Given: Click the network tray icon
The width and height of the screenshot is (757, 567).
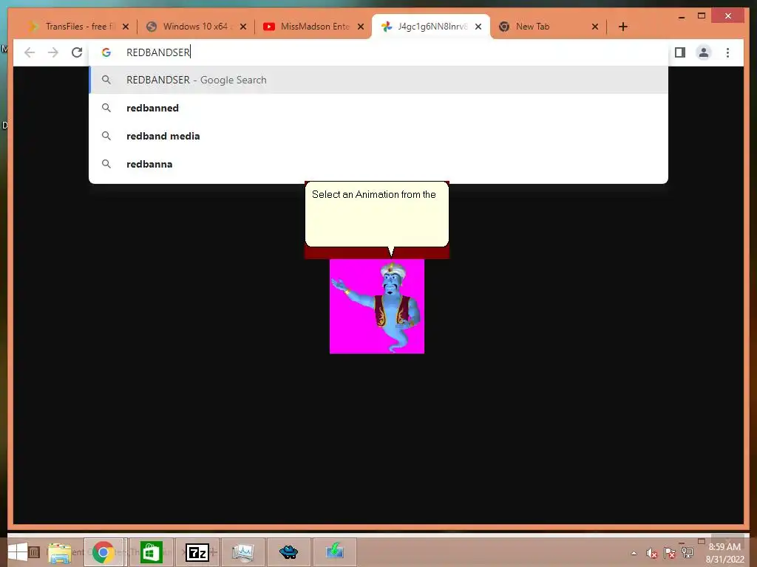Looking at the screenshot, I should click(688, 553).
